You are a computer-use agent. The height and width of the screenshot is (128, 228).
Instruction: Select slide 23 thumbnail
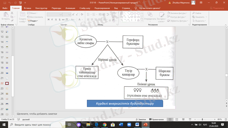tap(7, 88)
